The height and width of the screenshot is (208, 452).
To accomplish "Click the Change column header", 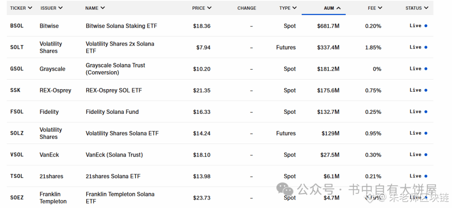I will [247, 8].
